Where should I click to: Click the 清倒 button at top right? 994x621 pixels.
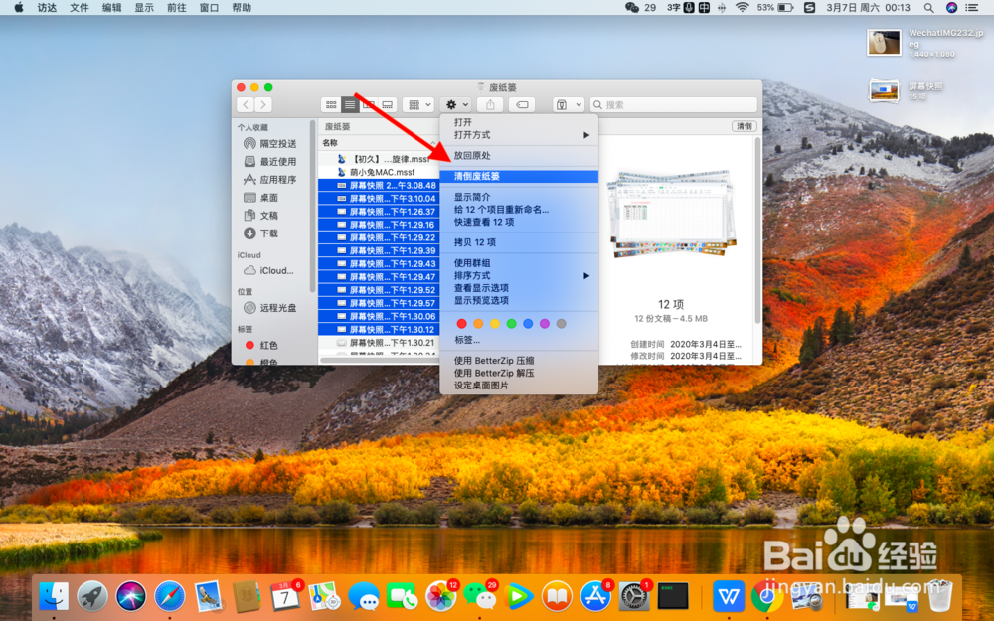click(746, 126)
